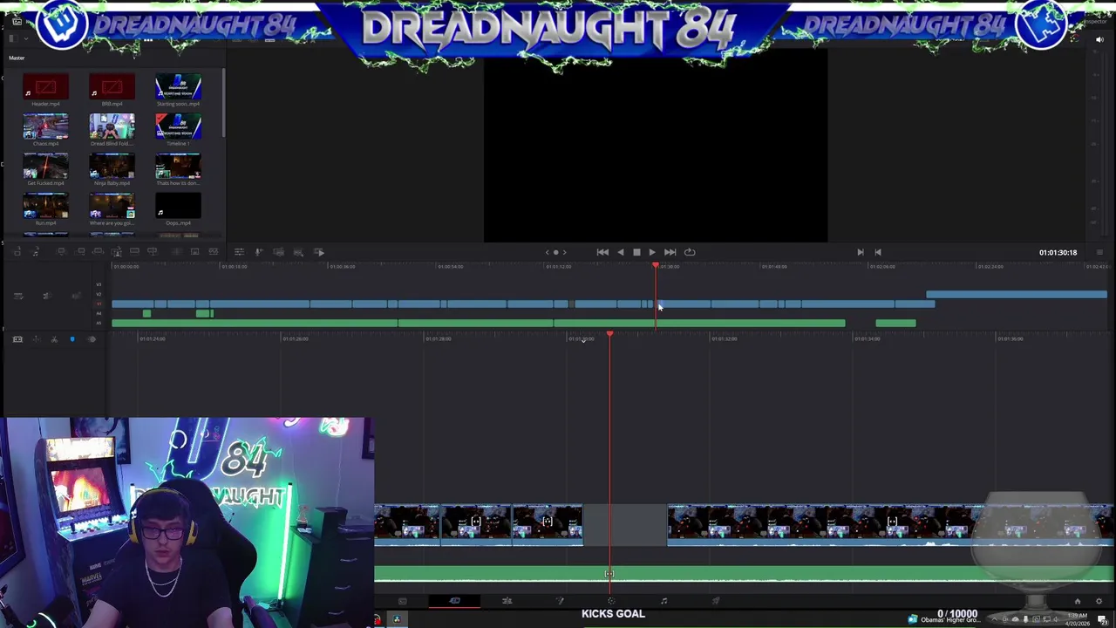
Task: Open the viewer options menu beside timecode
Action: tap(1099, 252)
